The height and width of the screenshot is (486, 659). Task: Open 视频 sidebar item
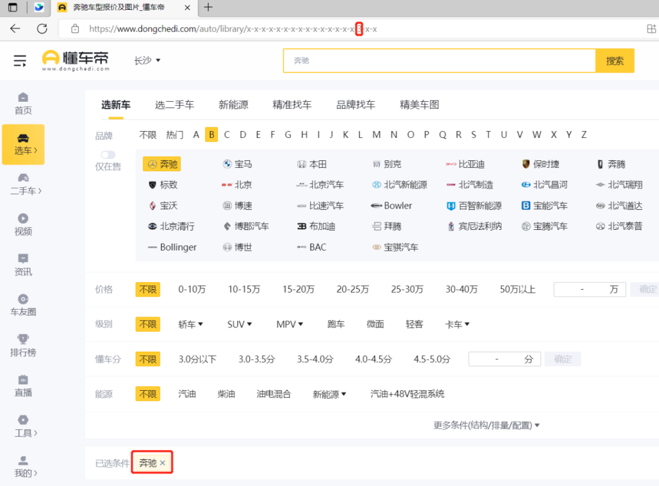23,225
